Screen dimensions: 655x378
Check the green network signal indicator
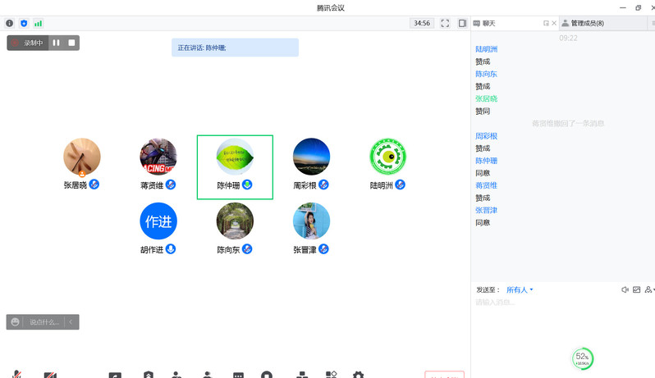pyautogui.click(x=38, y=24)
